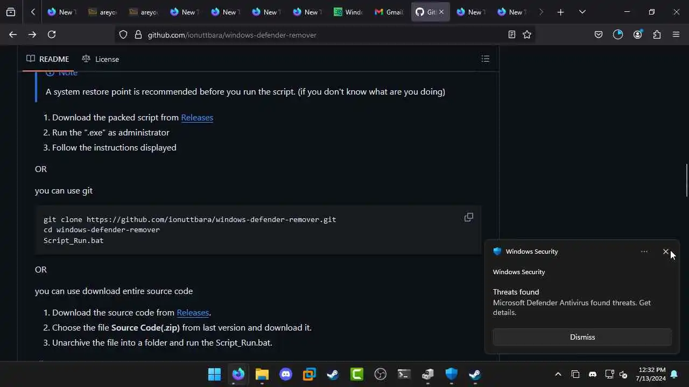Screen dimensions: 689x387
Task: Show hidden system tray icons
Action: pyautogui.click(x=558, y=374)
